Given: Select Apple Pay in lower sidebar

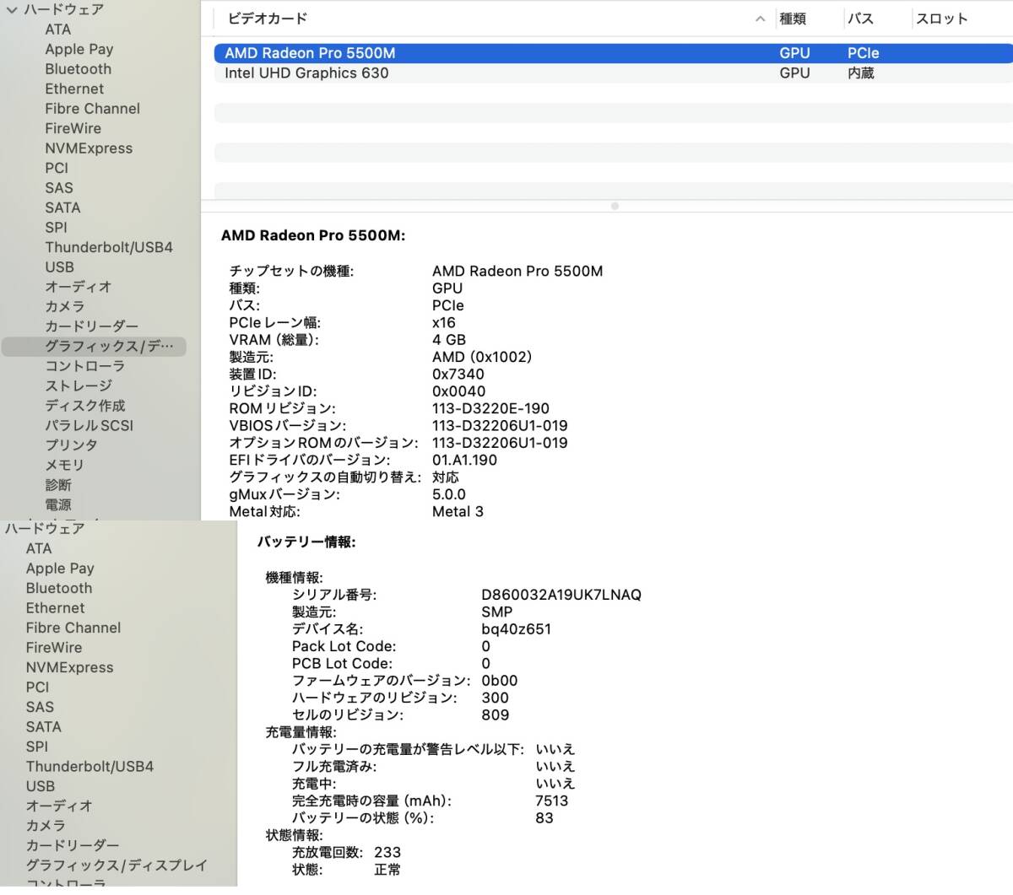Looking at the screenshot, I should [x=60, y=569].
